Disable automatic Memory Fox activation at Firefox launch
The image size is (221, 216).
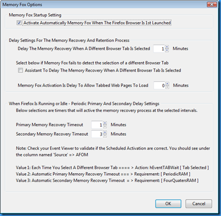(x=19, y=23)
